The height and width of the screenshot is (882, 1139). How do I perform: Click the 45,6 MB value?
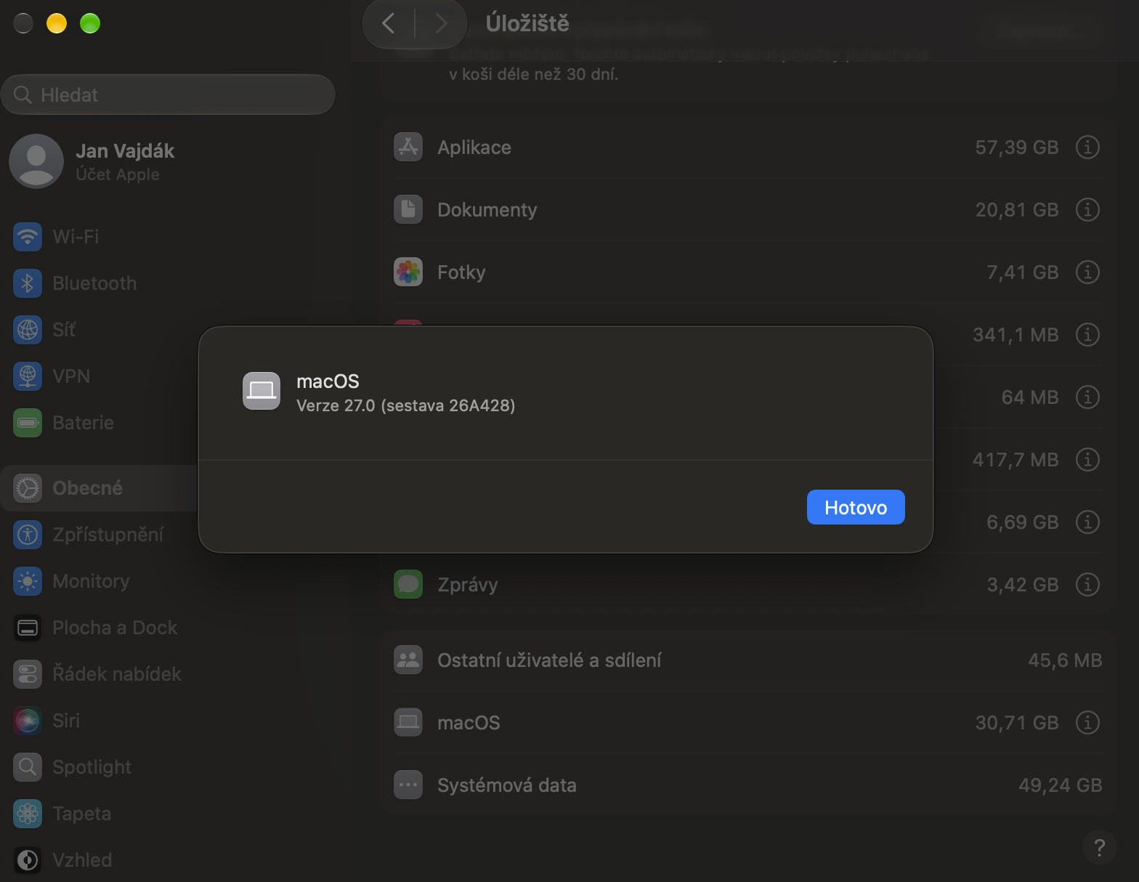[x=1065, y=660]
